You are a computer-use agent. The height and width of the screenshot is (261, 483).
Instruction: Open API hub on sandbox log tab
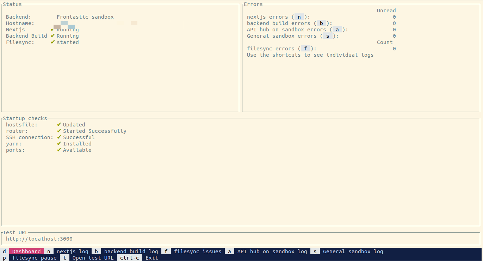272,251
